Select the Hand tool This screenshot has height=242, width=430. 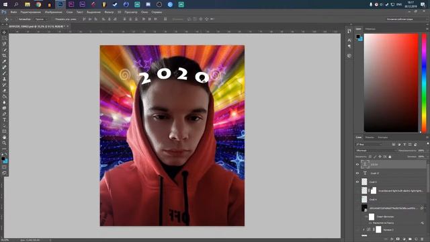click(x=4, y=137)
